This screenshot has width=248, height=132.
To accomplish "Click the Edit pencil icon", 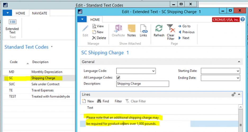I will pos(85,31).
